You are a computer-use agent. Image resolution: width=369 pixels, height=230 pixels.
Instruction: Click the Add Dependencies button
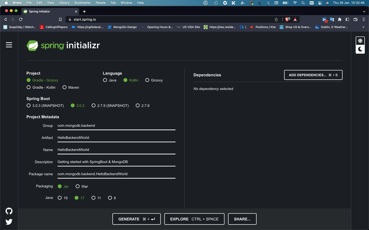(x=313, y=75)
